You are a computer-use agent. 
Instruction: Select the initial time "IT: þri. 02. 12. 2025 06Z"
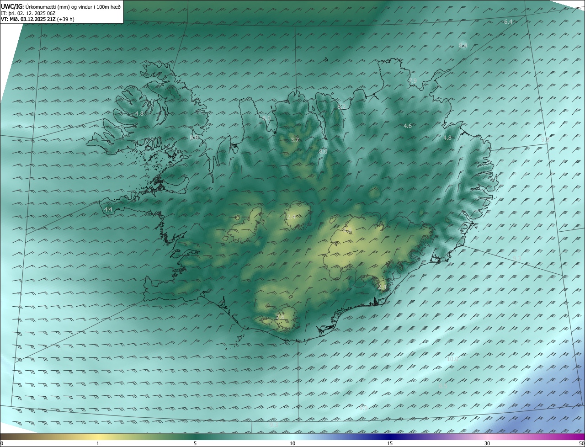28,13
